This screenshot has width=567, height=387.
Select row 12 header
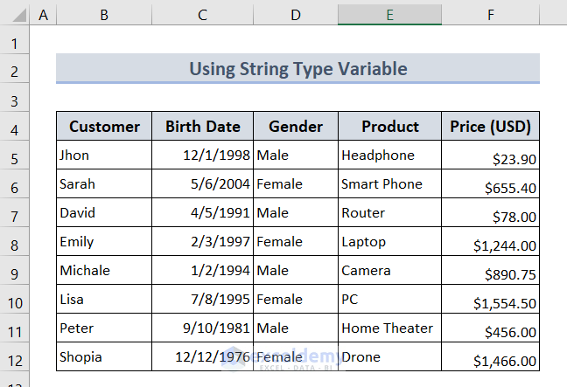point(15,358)
